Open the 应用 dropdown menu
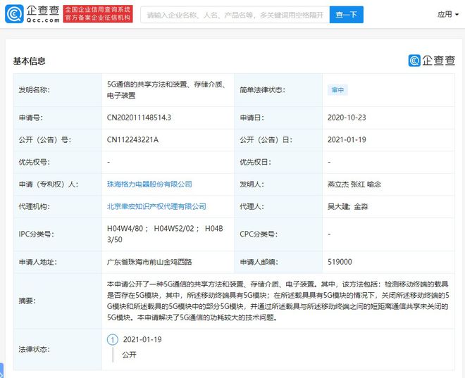 447,14
